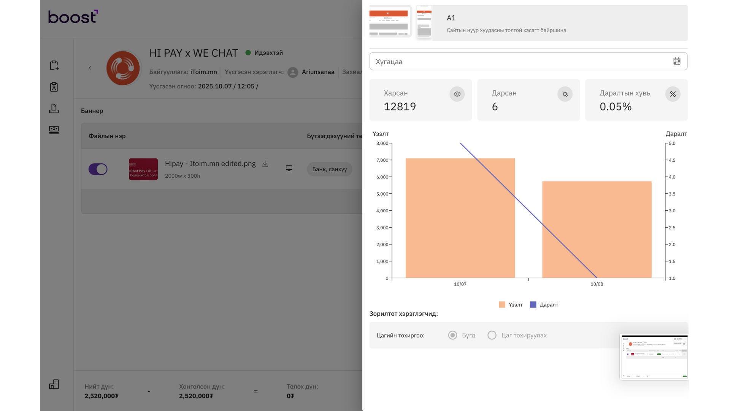Click the organization building icon at bottom
The width and height of the screenshot is (730, 411).
click(54, 384)
